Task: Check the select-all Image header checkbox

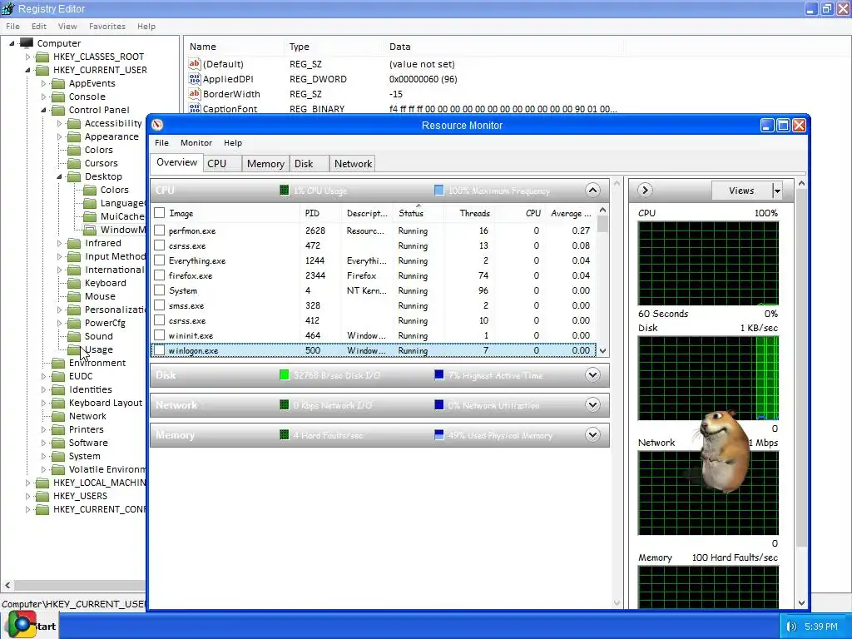Action: point(159,213)
